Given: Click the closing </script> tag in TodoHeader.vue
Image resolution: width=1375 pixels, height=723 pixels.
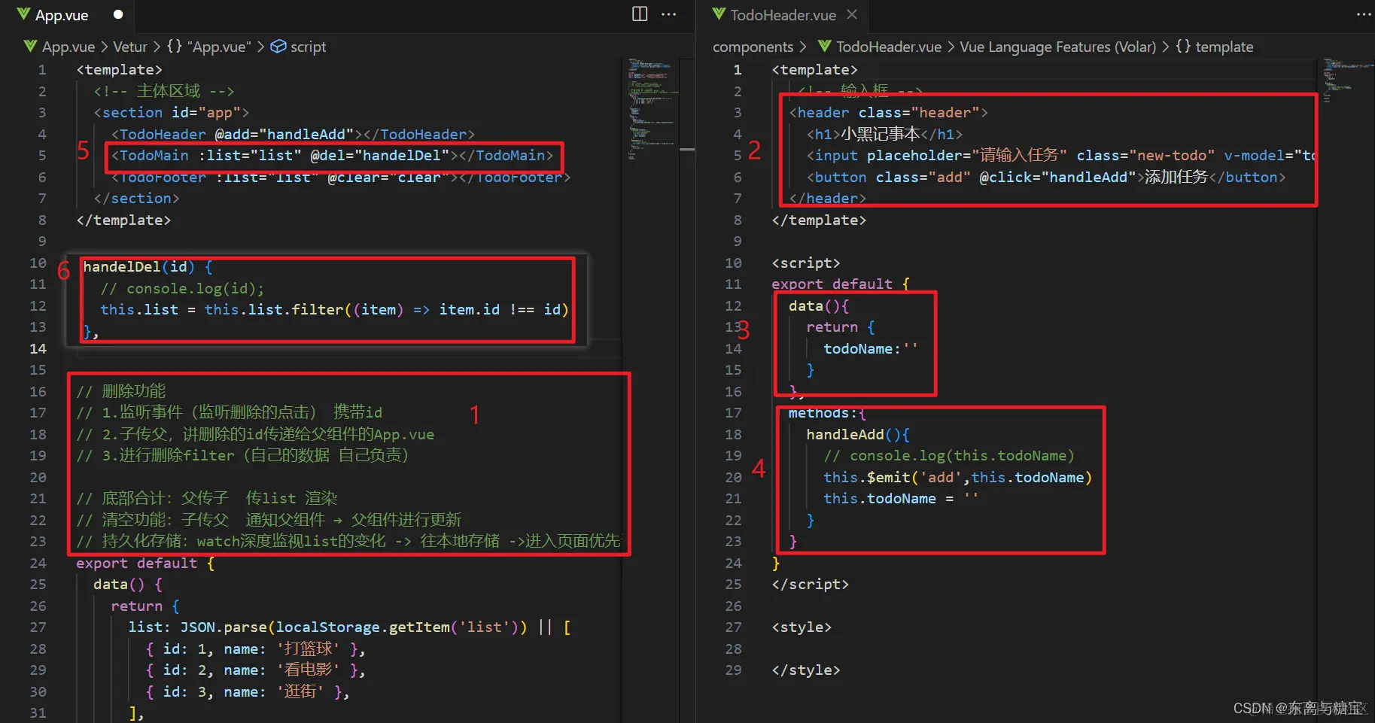Looking at the screenshot, I should [x=811, y=584].
